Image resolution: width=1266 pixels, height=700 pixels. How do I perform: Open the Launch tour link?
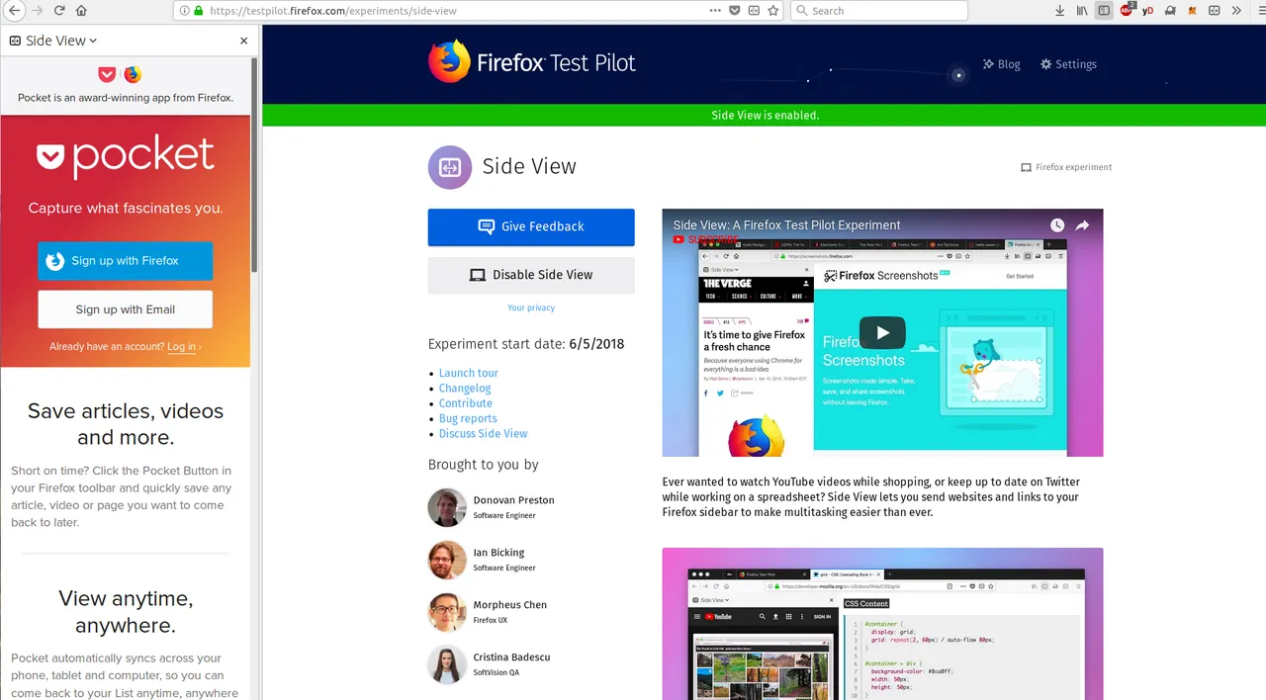[x=469, y=373]
